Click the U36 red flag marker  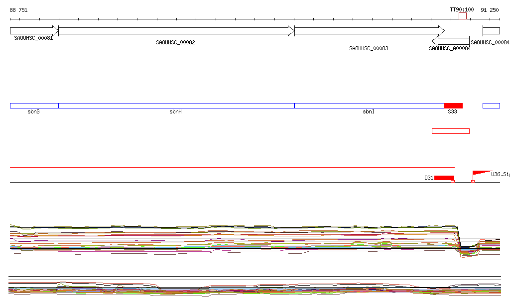pyautogui.click(x=481, y=173)
